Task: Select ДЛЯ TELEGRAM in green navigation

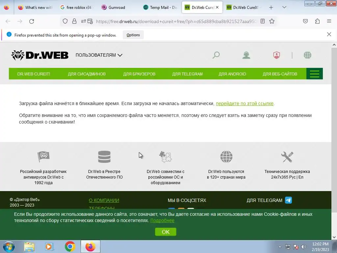Action: [x=187, y=74]
